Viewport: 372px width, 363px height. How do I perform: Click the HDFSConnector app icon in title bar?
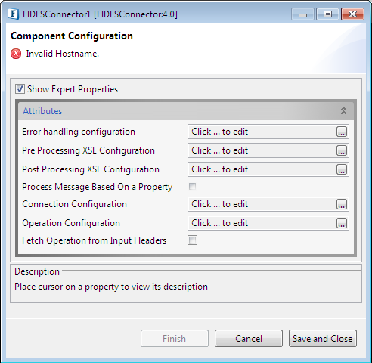(13, 14)
